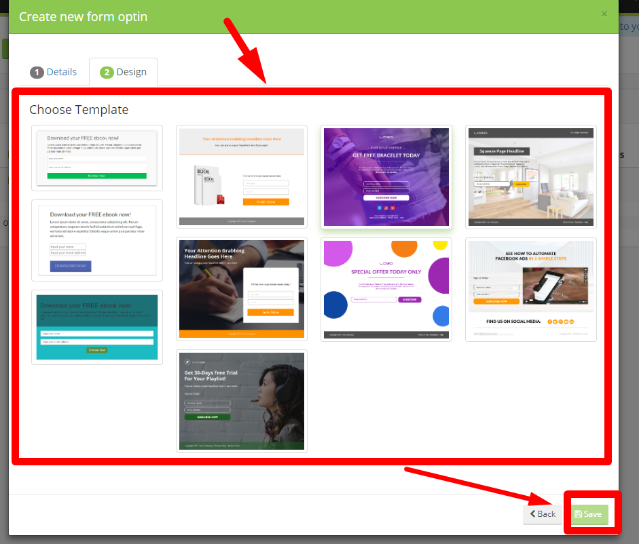The width and height of the screenshot is (639, 544).
Task: Select the book cover template with orange button
Action: pos(242,177)
